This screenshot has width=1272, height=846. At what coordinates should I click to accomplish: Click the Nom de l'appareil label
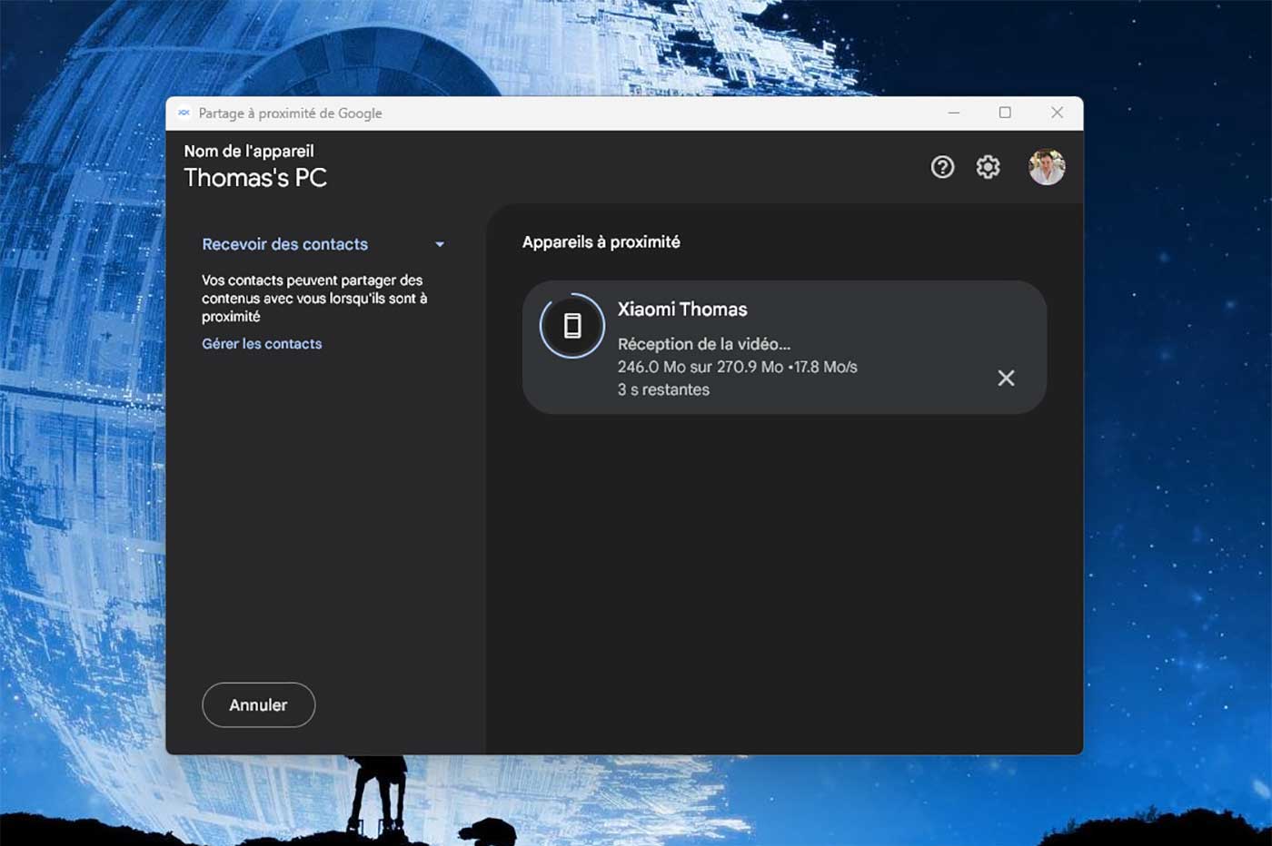[249, 151]
